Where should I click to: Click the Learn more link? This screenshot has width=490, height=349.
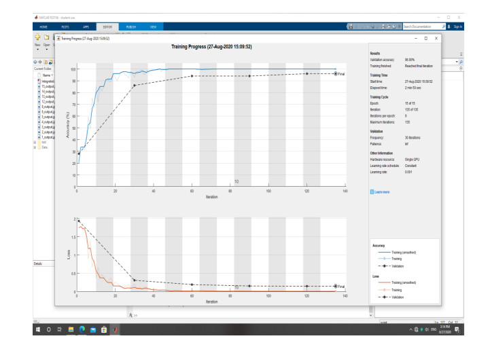[382, 192]
